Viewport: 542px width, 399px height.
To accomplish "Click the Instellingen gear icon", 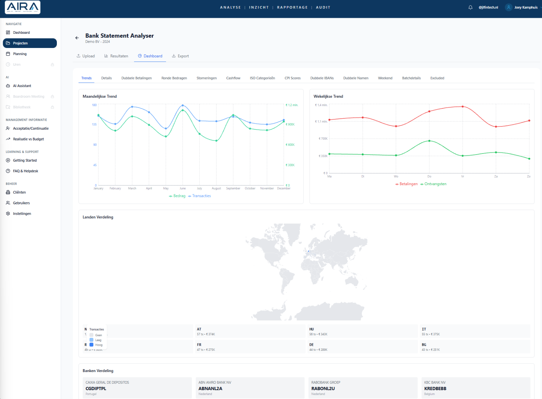I will click(8, 214).
